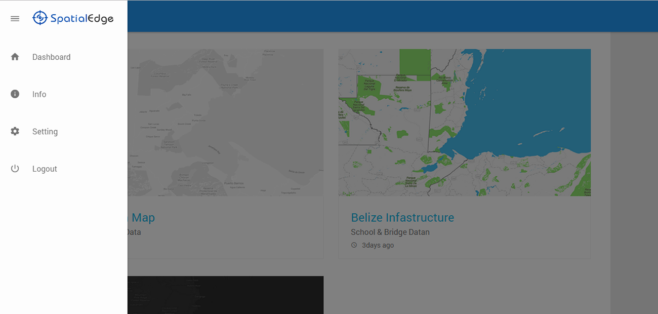Click the power icon beside Logout
The height and width of the screenshot is (314, 658).
[x=15, y=169]
